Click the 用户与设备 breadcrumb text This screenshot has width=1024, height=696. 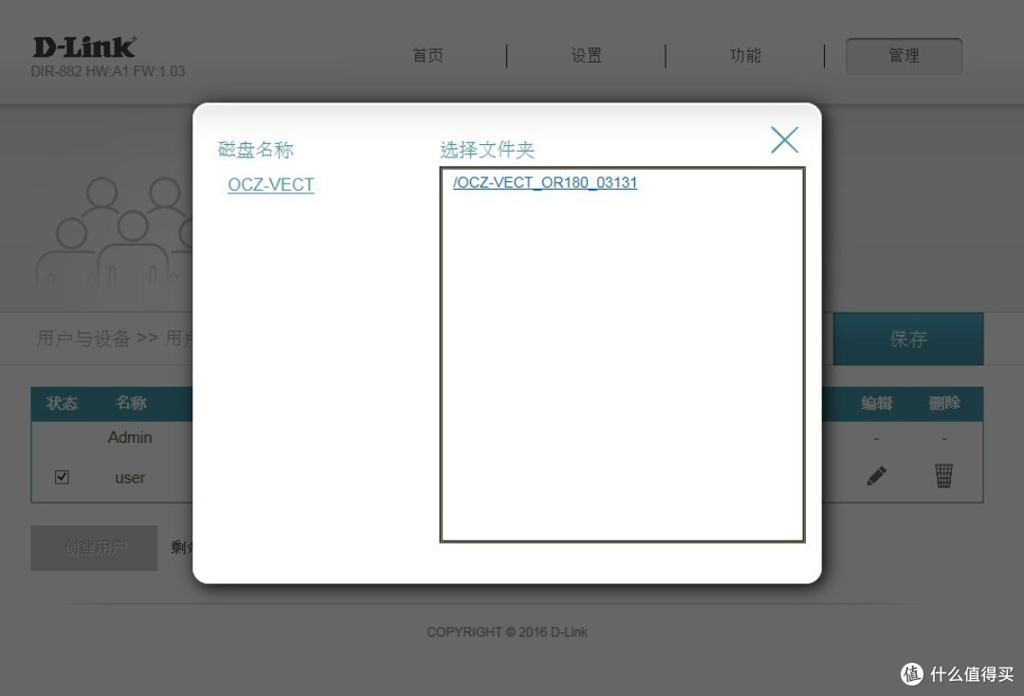83,339
